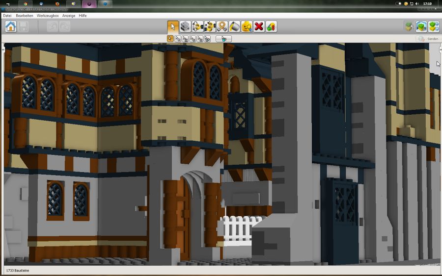Activate the Hinge Align tool

210,26
